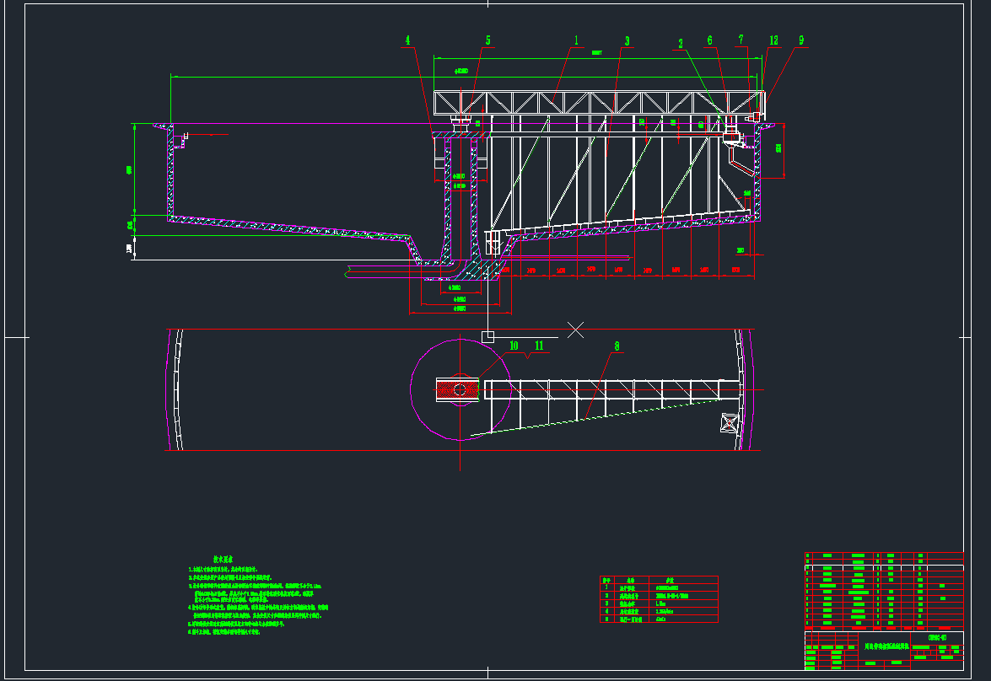Select balloon label number 1
Screen dimensions: 991x681
coord(577,40)
